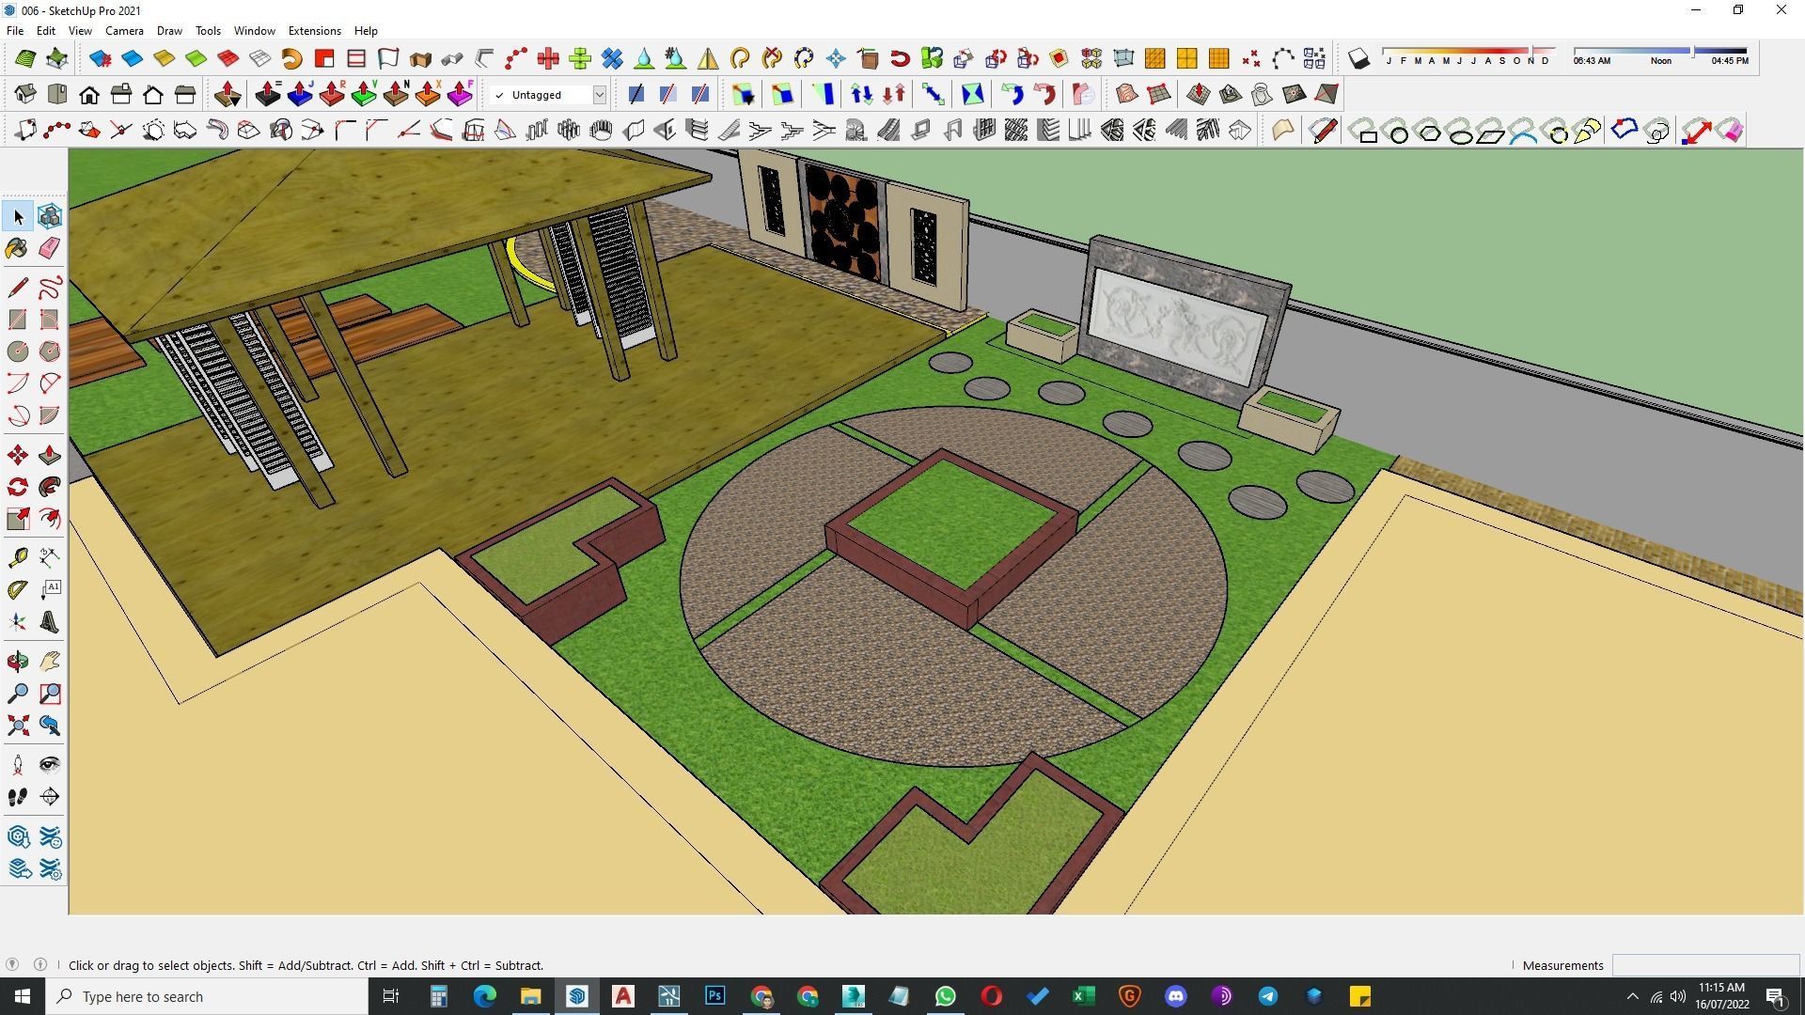The image size is (1805, 1015).
Task: Click the Measurements input box
Action: tap(1704, 965)
